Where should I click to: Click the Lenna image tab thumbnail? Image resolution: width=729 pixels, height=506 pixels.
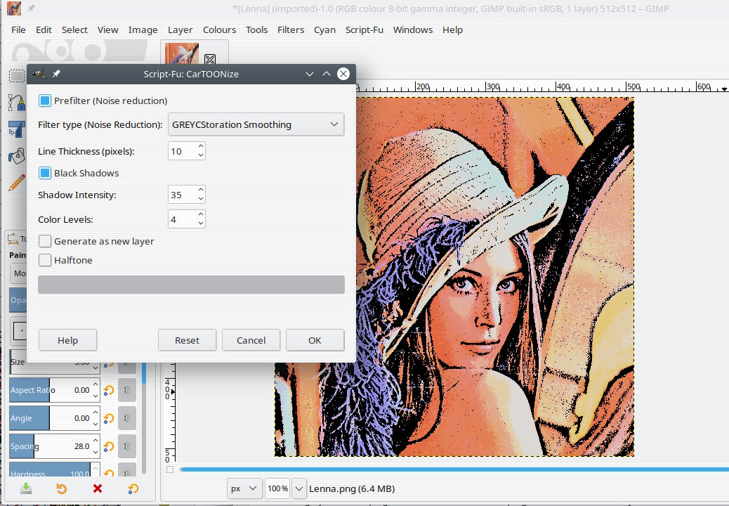pyautogui.click(x=182, y=53)
